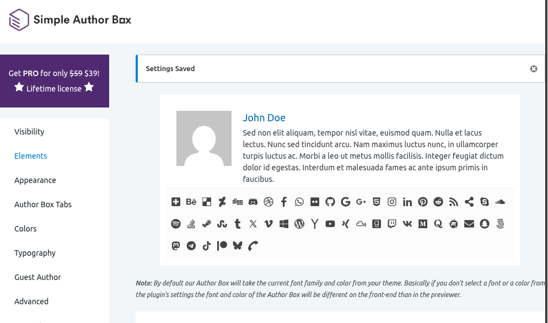This screenshot has width=548, height=323.
Task: Click the Get PRO lifetime license banner
Action: coord(55,81)
